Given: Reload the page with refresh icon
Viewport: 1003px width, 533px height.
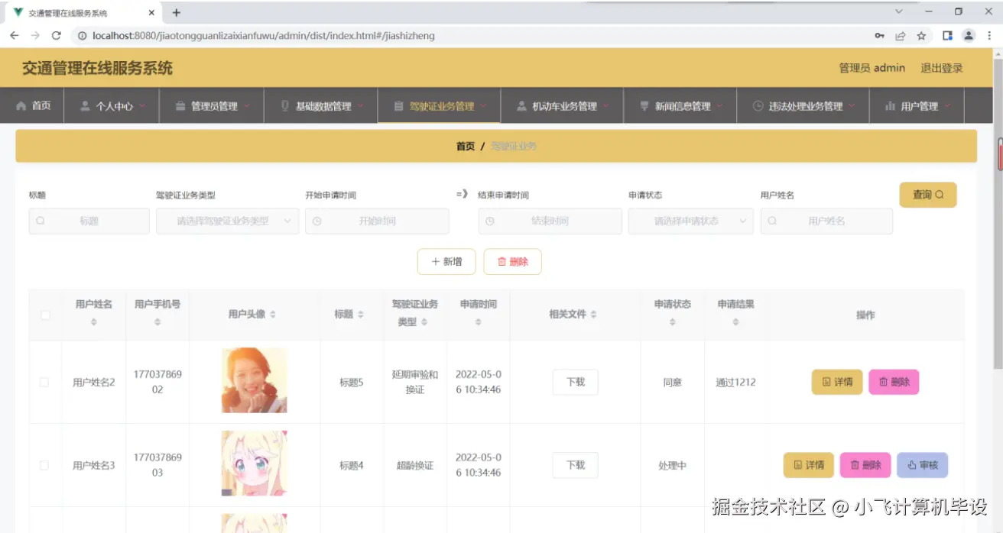Looking at the screenshot, I should tap(56, 36).
